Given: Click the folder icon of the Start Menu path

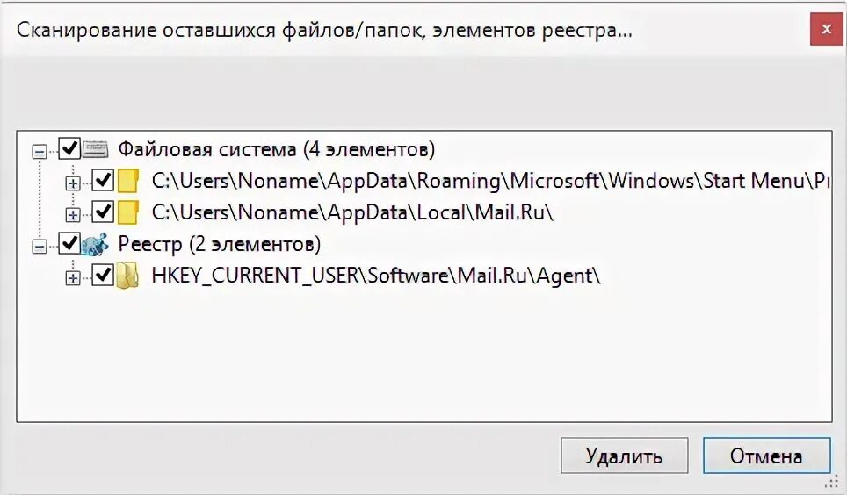Looking at the screenshot, I should 128,181.
